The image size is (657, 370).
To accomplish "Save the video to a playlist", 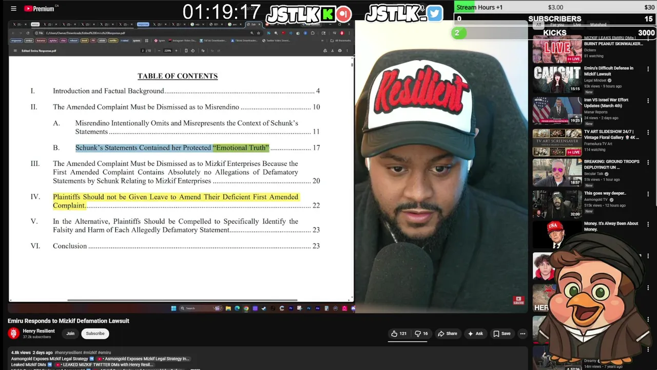I will tap(502, 334).
